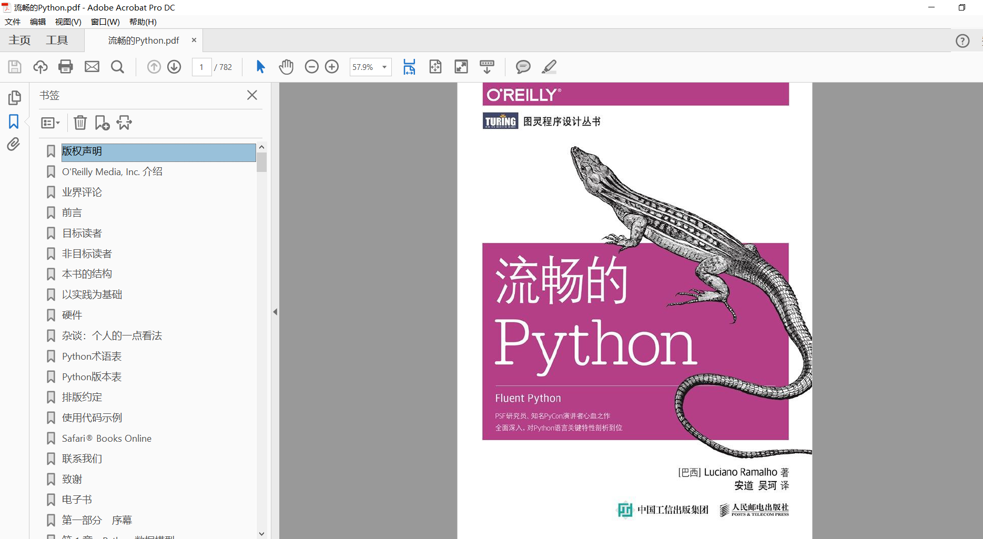Jump to 业界评论 bookmark
The width and height of the screenshot is (983, 539).
coord(82,192)
